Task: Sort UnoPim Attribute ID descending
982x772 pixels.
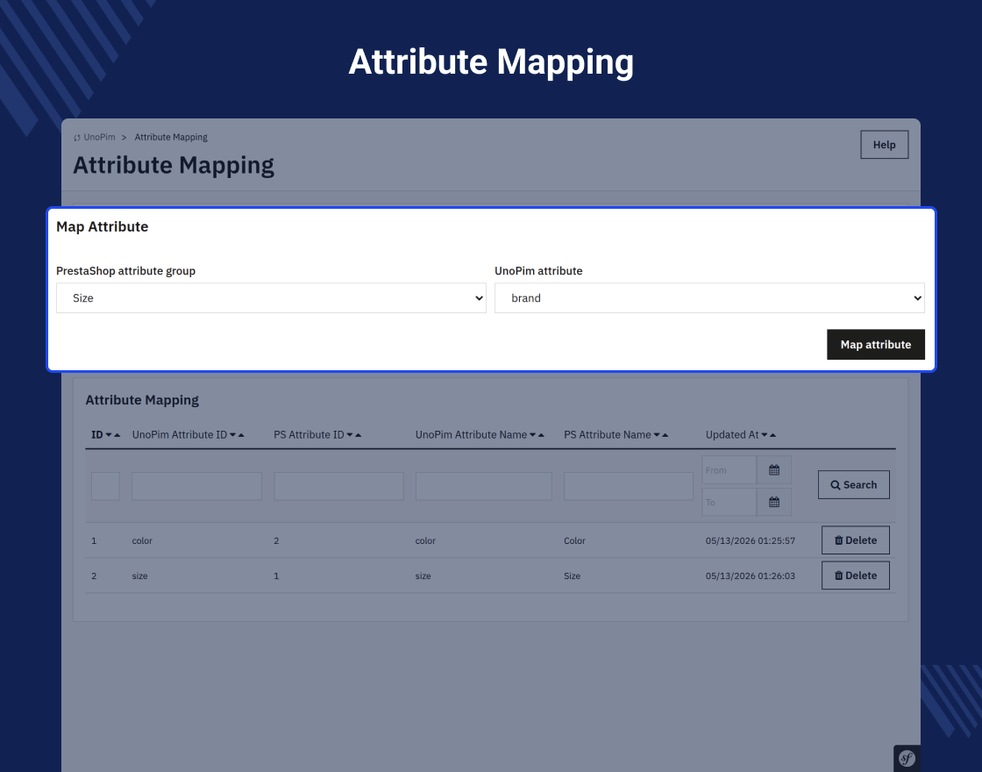Action: pos(233,435)
